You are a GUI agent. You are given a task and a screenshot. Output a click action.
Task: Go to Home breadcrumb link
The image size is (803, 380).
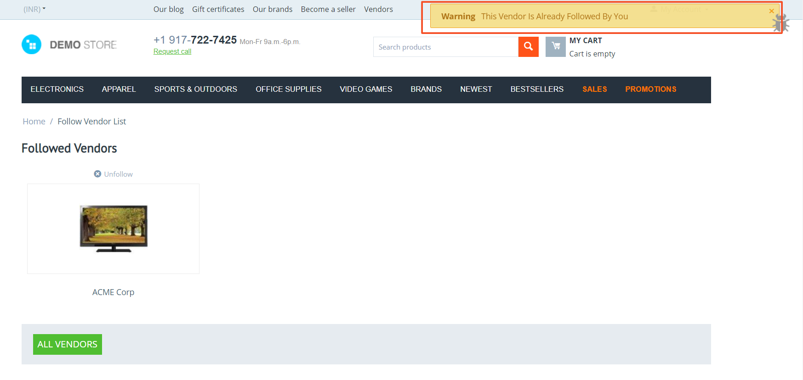point(34,122)
